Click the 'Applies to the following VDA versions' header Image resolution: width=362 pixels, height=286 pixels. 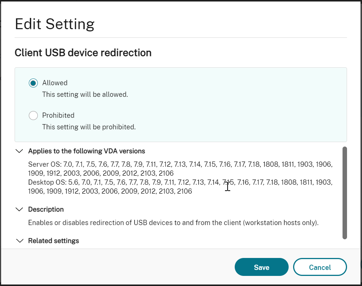tap(86, 151)
